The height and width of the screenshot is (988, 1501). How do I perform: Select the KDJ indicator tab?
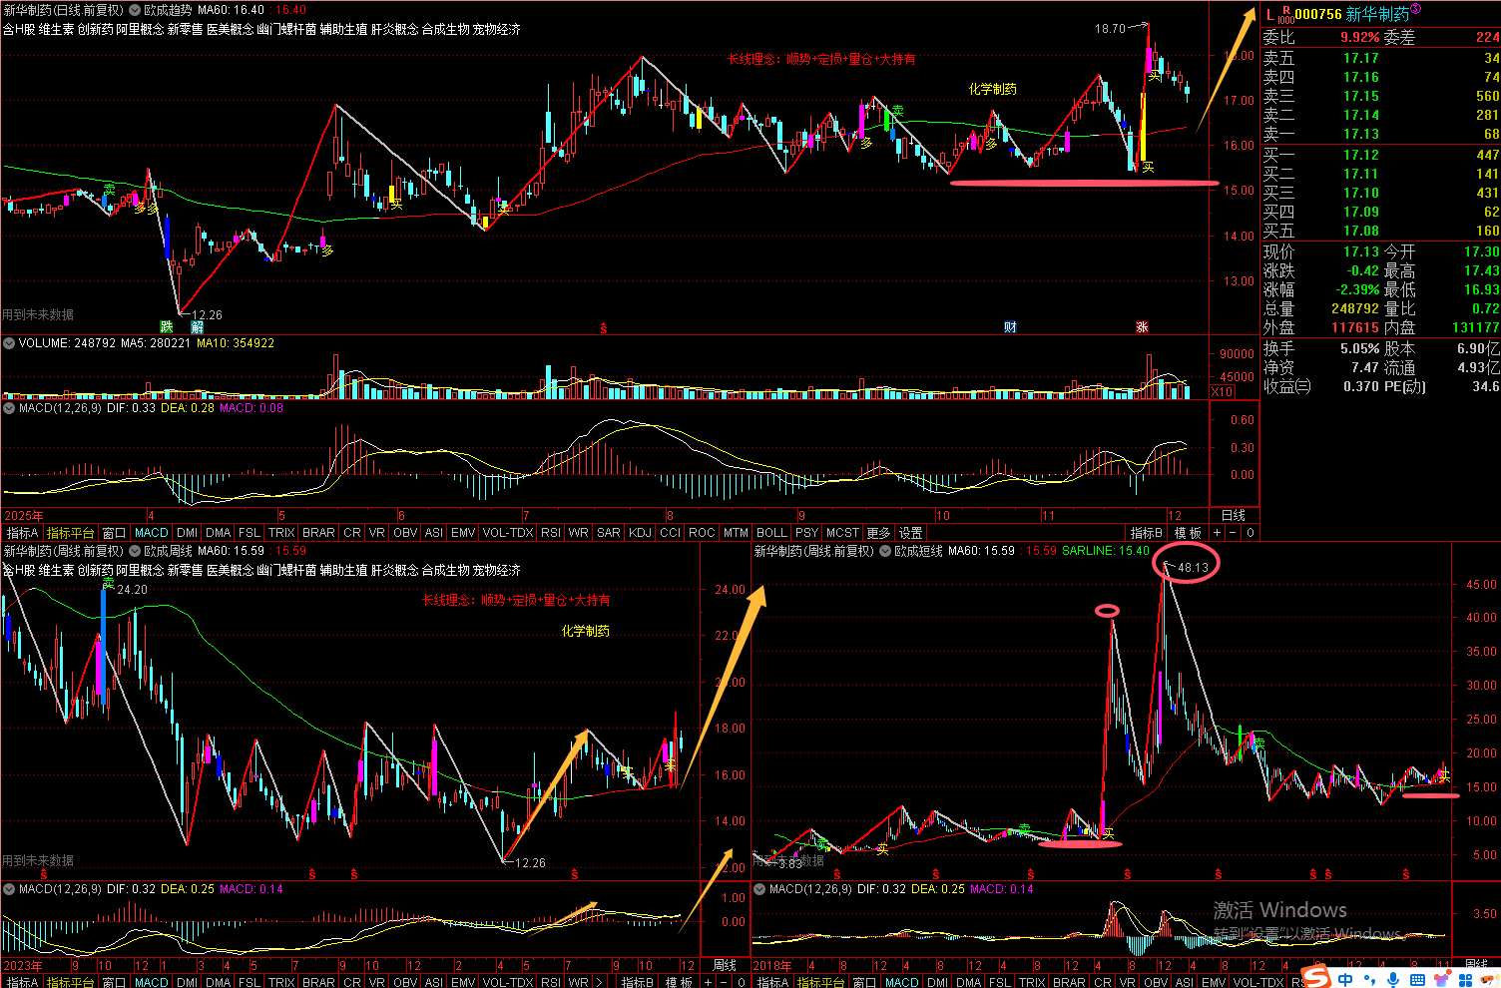[640, 533]
